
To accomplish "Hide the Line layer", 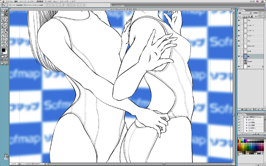I will click(x=239, y=41).
